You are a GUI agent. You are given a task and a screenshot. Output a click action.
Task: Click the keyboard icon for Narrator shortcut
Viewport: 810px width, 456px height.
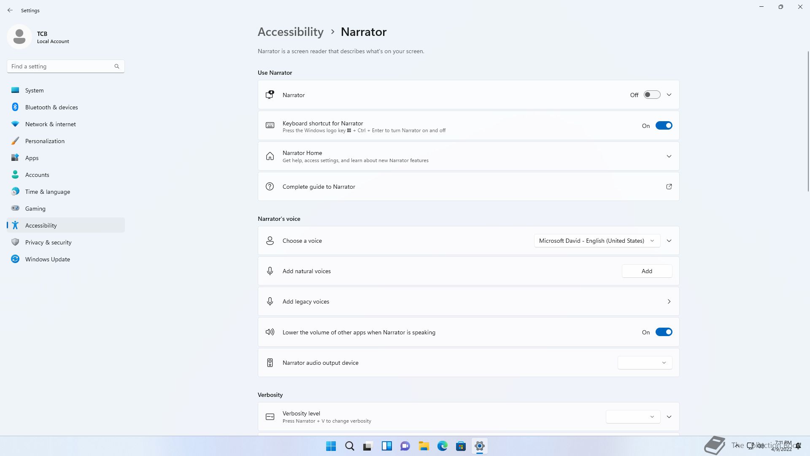click(x=270, y=125)
